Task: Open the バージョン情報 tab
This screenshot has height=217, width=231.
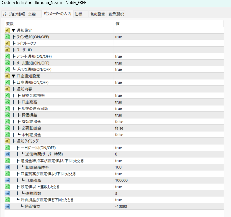Action: (x=14, y=14)
